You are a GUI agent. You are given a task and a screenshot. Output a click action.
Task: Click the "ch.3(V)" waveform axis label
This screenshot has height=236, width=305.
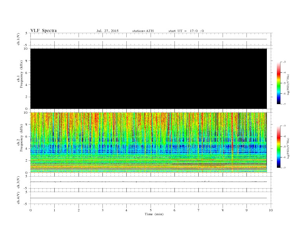[18, 182]
